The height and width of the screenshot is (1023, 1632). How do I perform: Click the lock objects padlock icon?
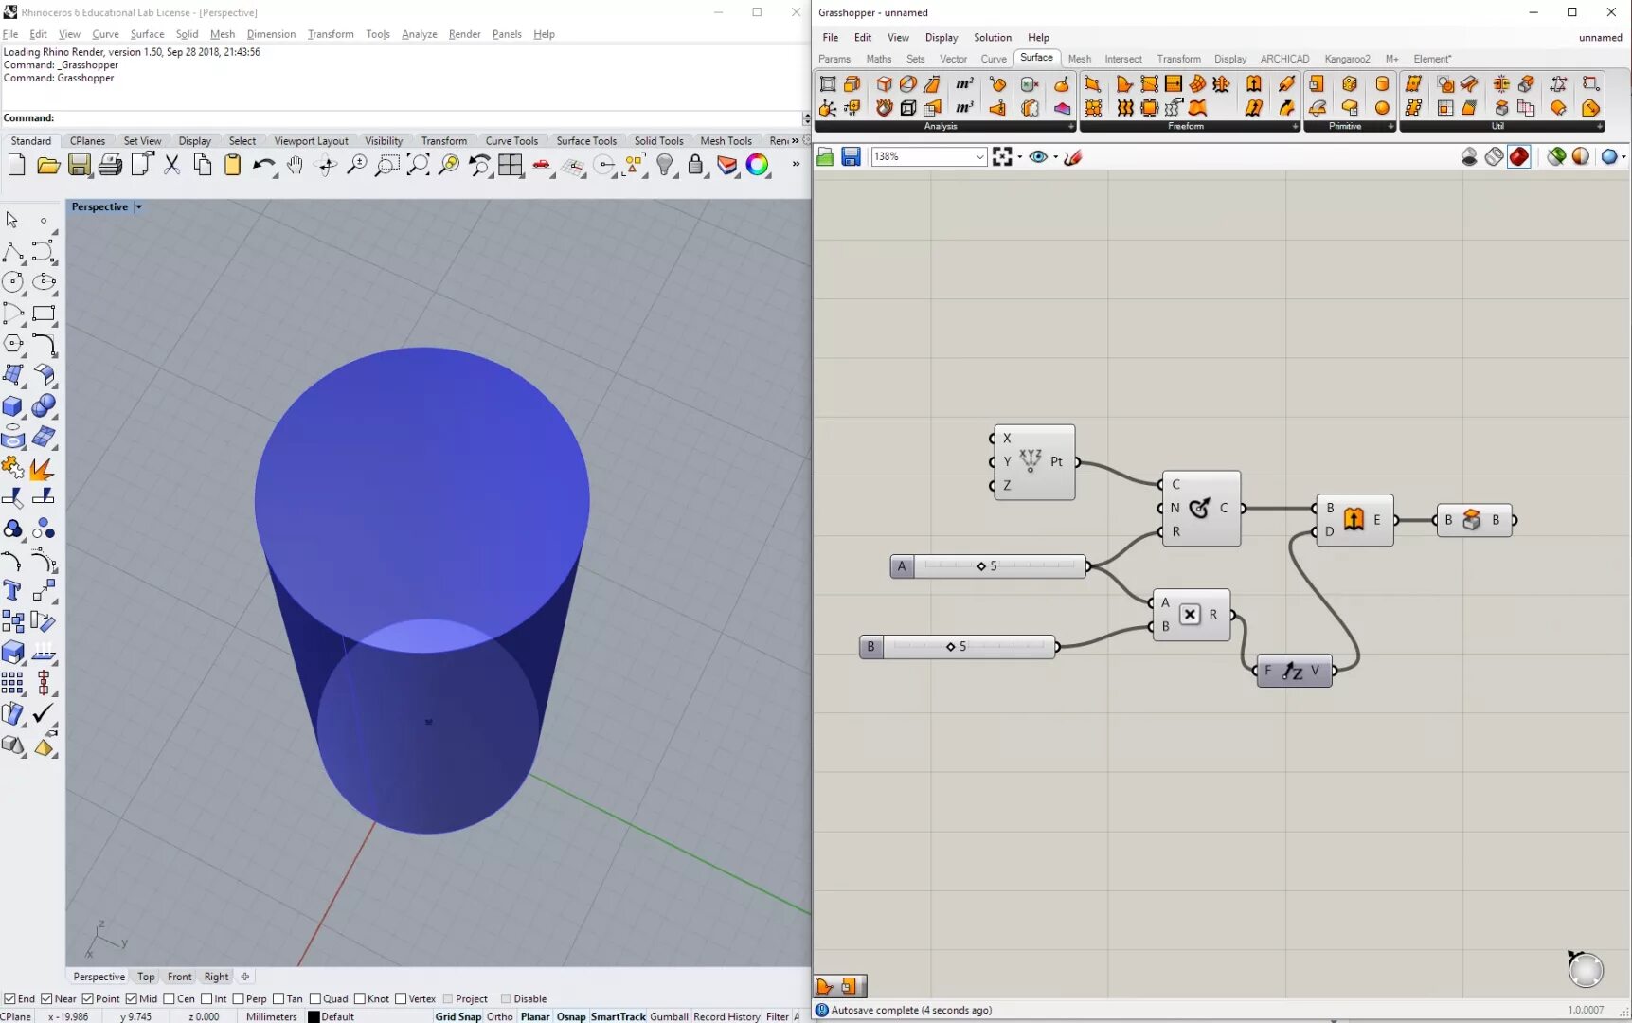click(x=695, y=165)
